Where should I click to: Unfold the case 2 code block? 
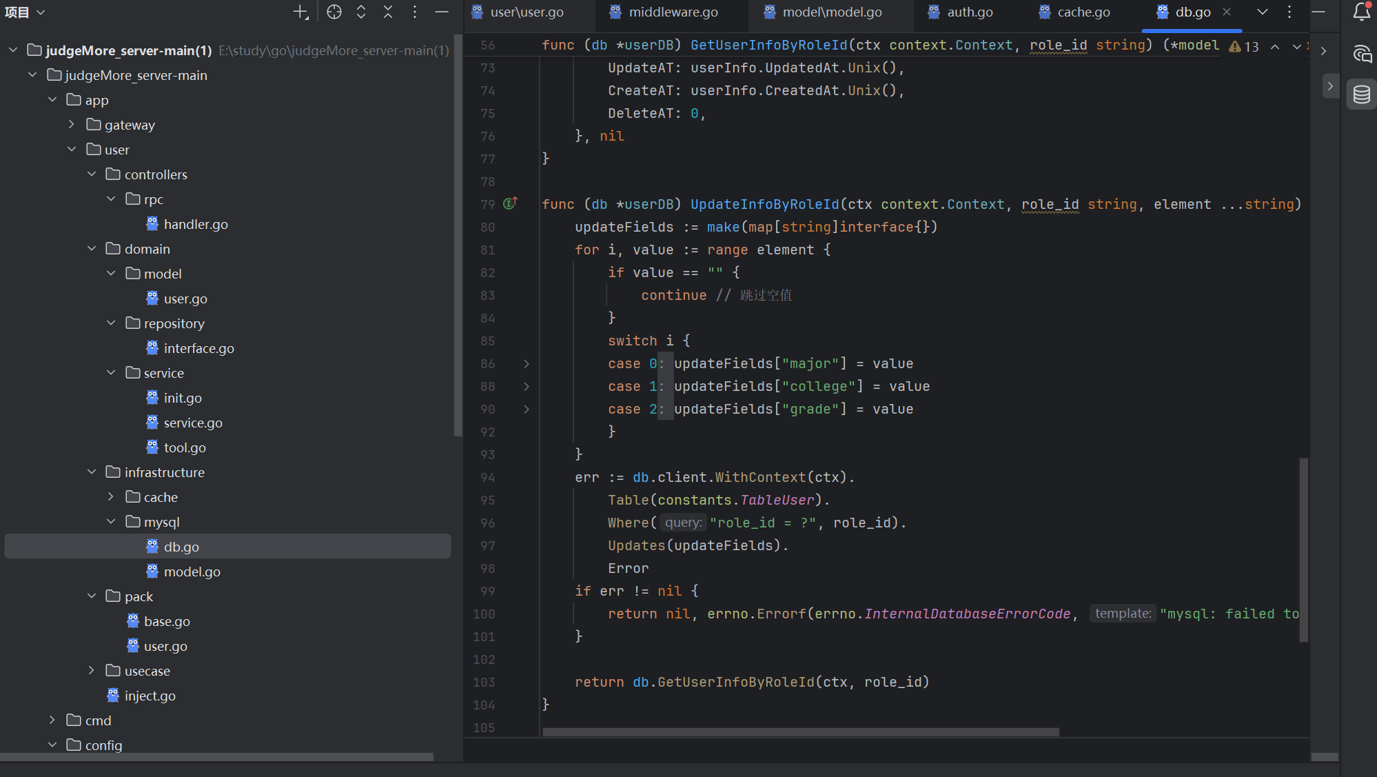point(527,409)
